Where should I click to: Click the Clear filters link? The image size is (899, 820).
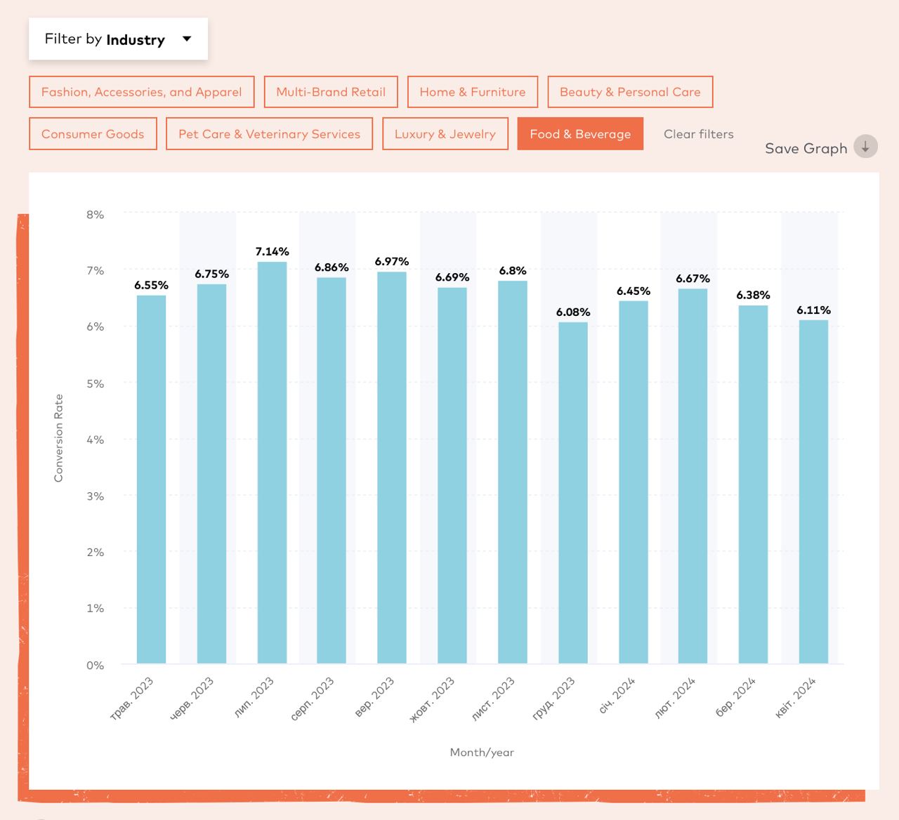698,134
